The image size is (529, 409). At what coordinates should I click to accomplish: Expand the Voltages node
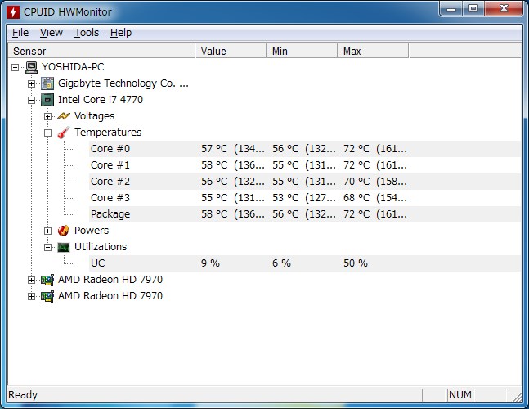click(x=47, y=116)
